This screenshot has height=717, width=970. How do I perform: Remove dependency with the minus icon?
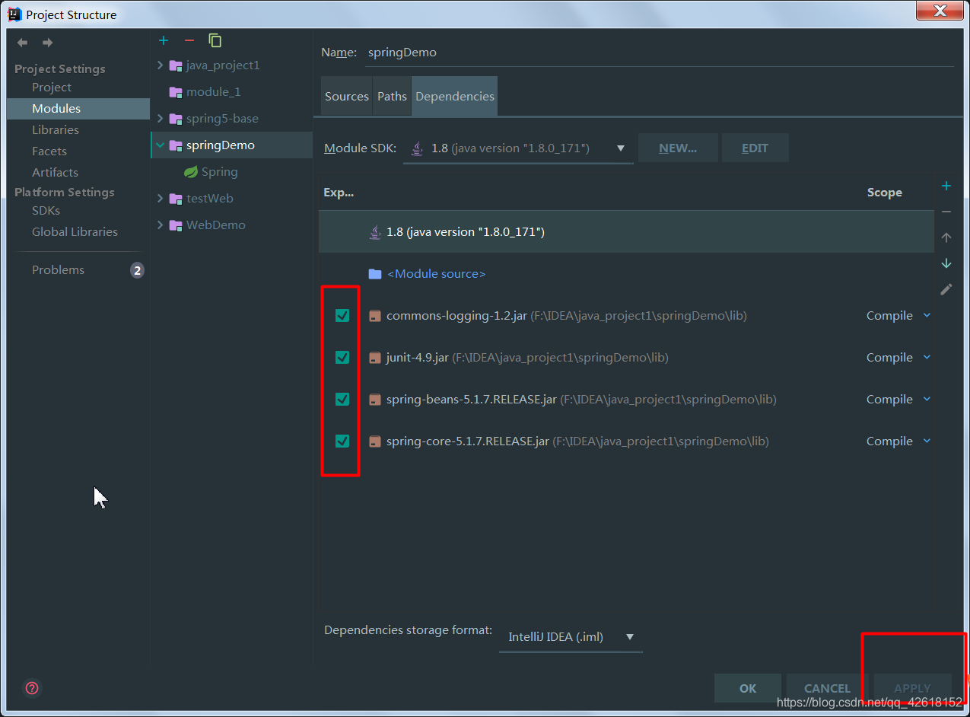point(946,212)
